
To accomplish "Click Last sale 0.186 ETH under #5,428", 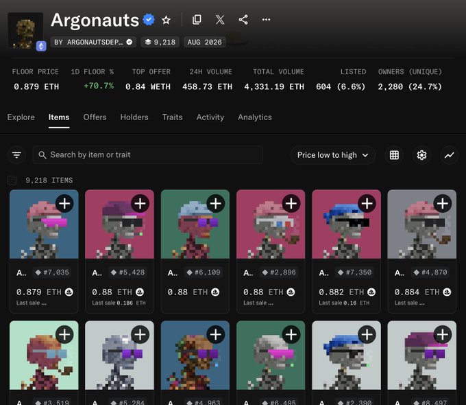I will [x=119, y=303].
